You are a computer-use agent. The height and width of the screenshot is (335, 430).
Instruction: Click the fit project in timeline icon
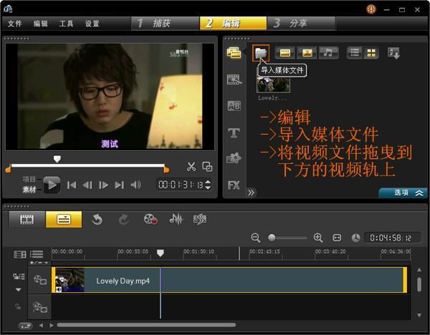pos(338,237)
